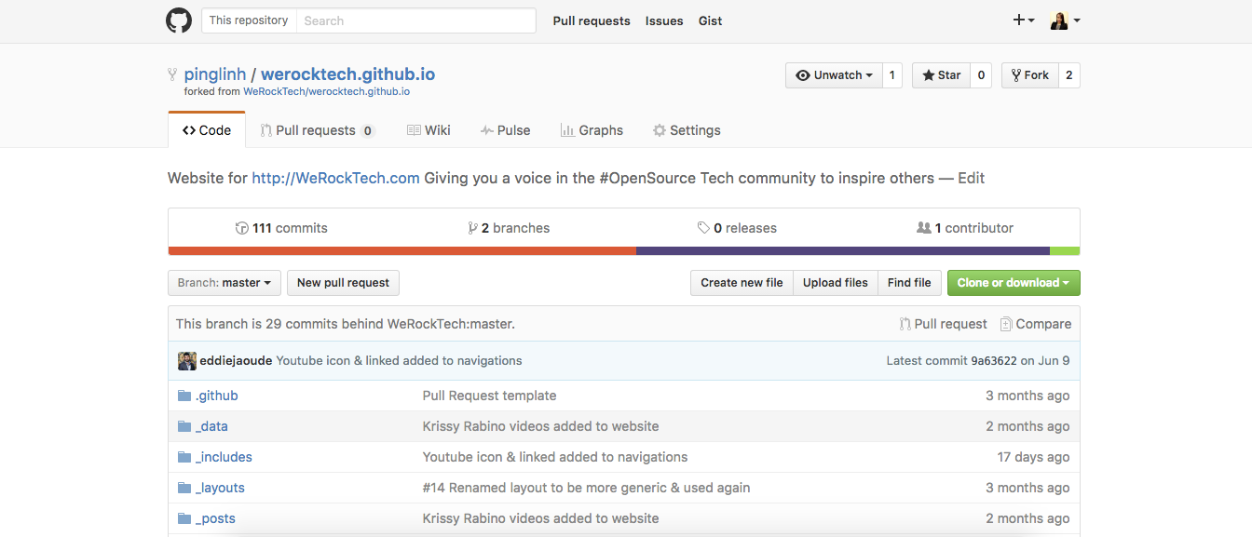The width and height of the screenshot is (1252, 537).
Task: Click eddiejaoude's avatar thumbnail
Action: (x=187, y=361)
